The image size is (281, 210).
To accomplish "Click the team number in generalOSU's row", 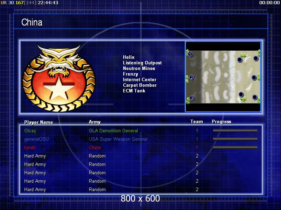I will pyautogui.click(x=197, y=139).
